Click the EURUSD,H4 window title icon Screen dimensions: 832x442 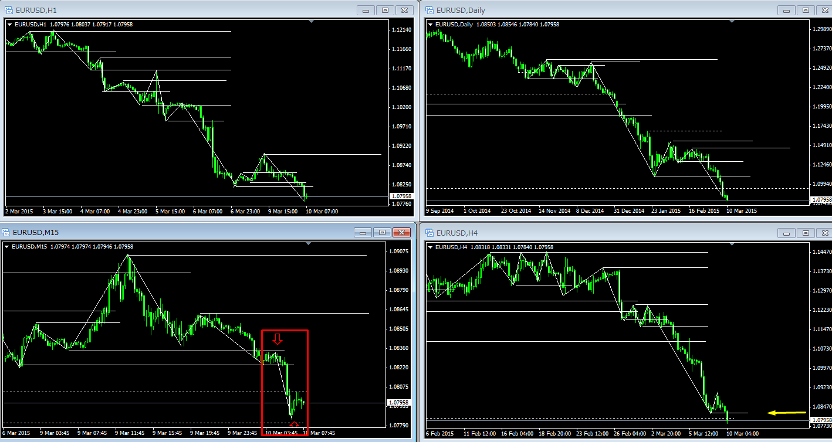(429, 232)
